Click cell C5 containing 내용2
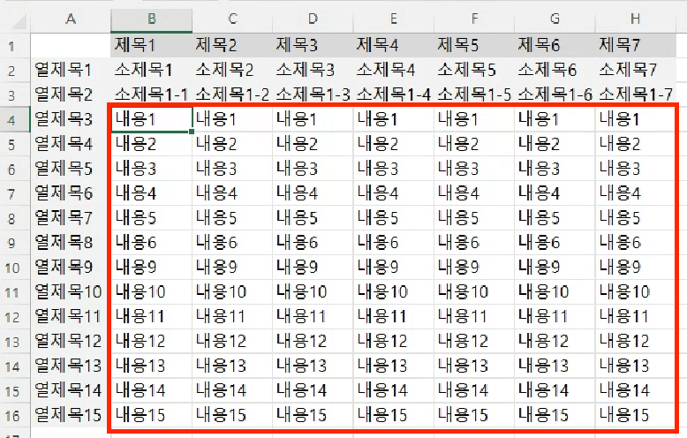The height and width of the screenshot is (438, 687). 232,144
